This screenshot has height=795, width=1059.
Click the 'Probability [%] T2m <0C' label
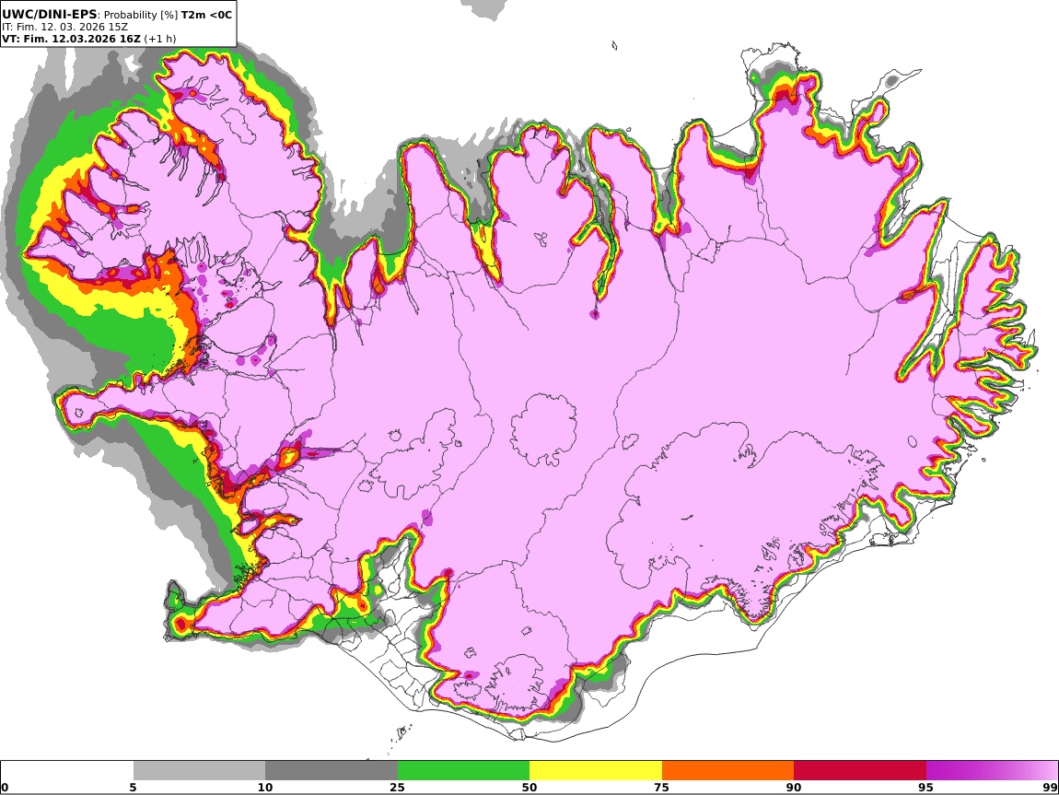click(169, 15)
